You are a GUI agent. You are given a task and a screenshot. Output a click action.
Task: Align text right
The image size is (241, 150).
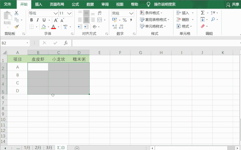(93, 20)
